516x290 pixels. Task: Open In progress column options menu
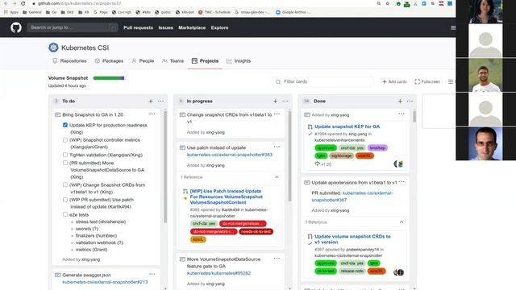(x=285, y=101)
